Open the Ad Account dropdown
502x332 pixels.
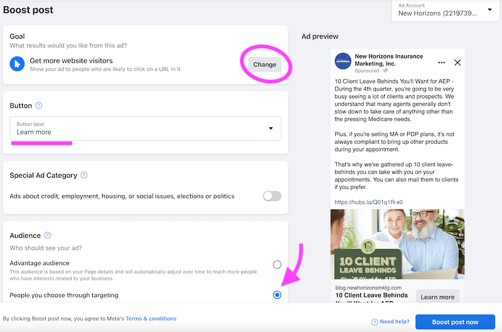tap(446, 10)
